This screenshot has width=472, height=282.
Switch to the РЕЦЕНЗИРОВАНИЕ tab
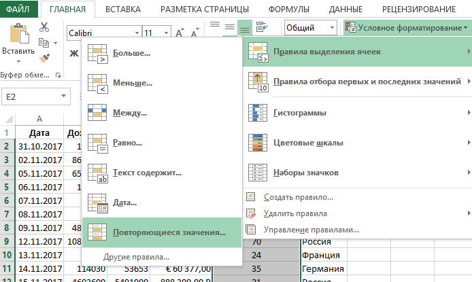click(419, 10)
